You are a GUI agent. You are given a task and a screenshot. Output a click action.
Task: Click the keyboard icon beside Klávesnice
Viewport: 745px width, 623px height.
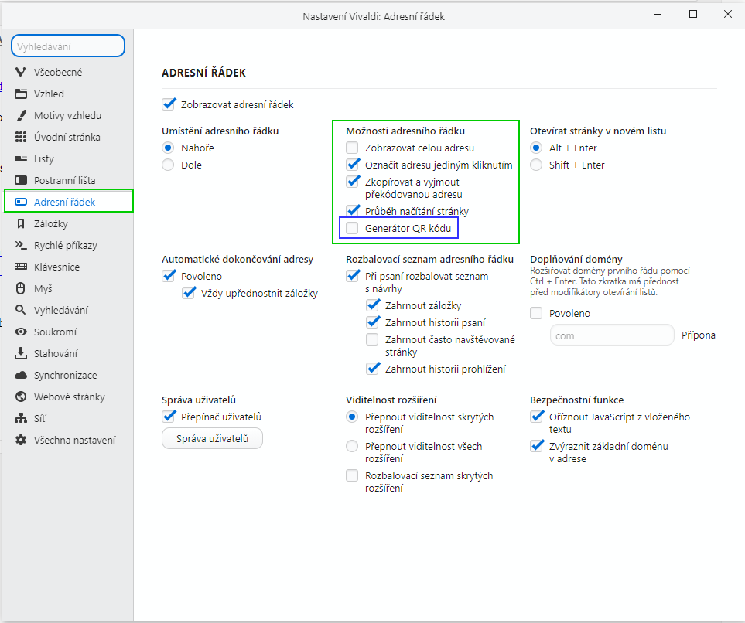click(20, 267)
